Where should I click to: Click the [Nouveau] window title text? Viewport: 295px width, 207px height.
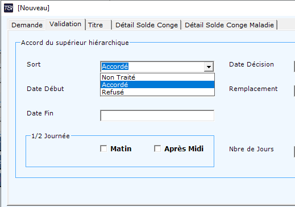(34, 8)
